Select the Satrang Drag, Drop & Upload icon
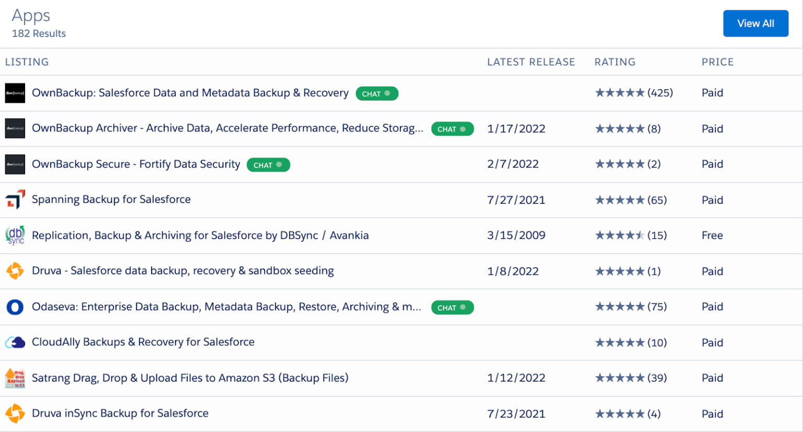The height and width of the screenshot is (432, 803). tap(15, 378)
